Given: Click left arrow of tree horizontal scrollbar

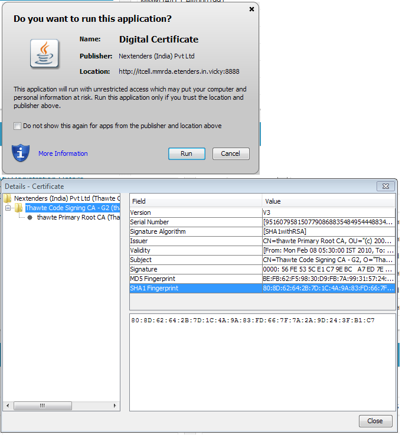Looking at the screenshot, I should (8, 405).
